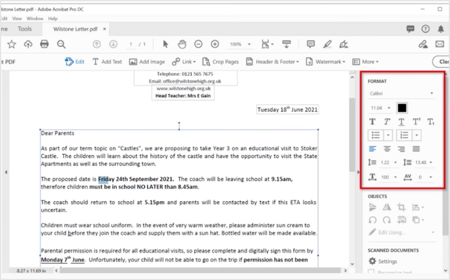Click the Add Text button
This screenshot has width=450, height=280.
[107, 62]
